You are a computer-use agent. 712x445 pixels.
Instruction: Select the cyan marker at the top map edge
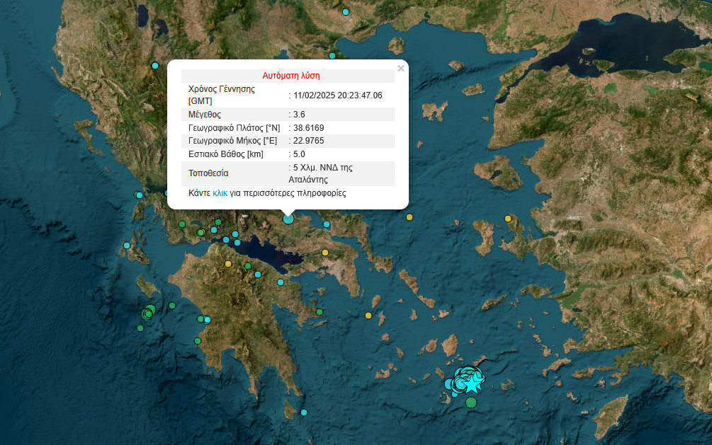(x=346, y=12)
